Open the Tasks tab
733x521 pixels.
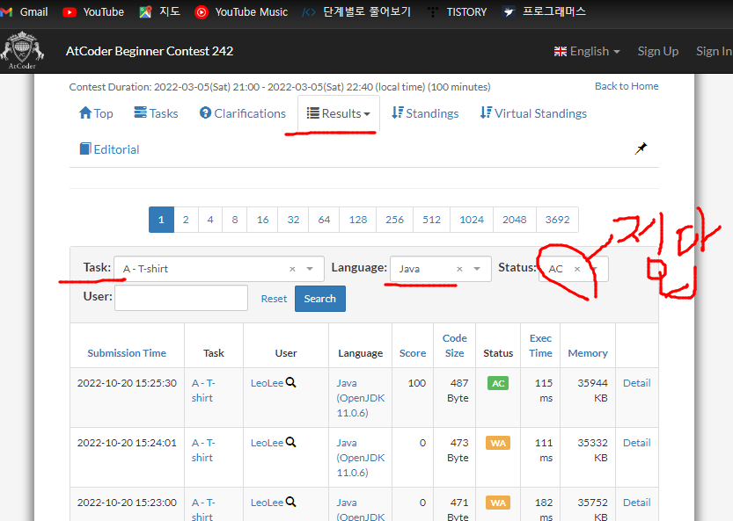pos(156,113)
